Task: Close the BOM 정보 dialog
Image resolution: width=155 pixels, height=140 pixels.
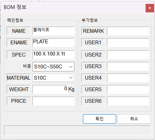Action: 150,8
